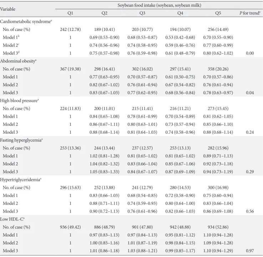This screenshot has height=257, width=263.
Task: Click cell '1.02 (0.81–1.28)'
Action: point(104,156)
